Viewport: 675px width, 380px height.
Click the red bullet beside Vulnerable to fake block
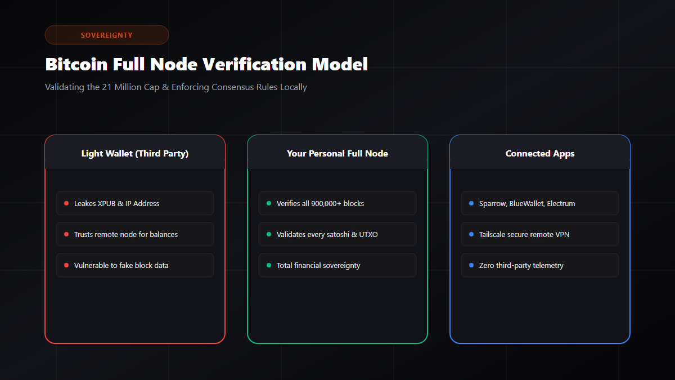[x=66, y=265]
